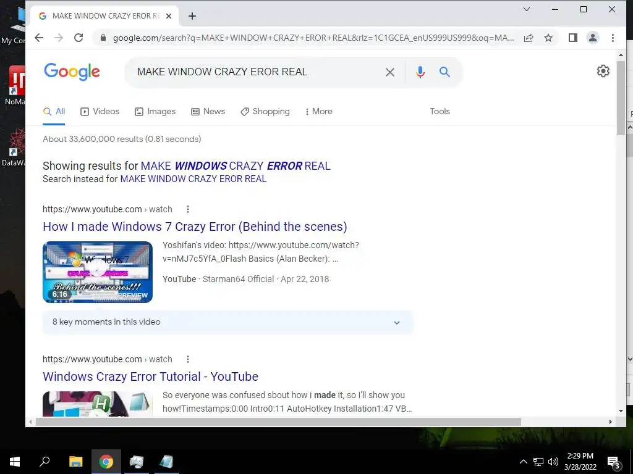
Task: Open How I made Windows 7 Crazy Error
Action: (x=195, y=227)
